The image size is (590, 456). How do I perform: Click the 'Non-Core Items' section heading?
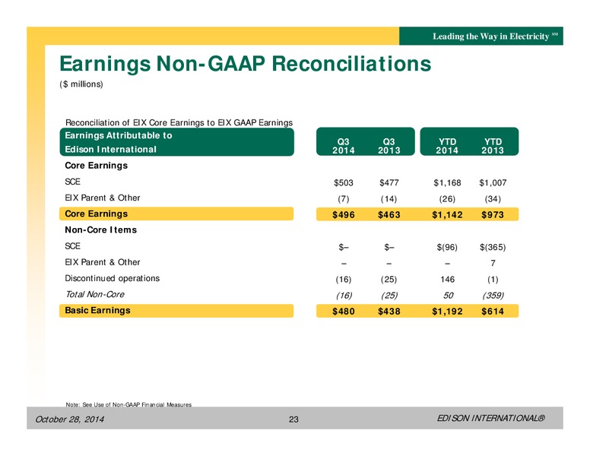pyautogui.click(x=101, y=230)
